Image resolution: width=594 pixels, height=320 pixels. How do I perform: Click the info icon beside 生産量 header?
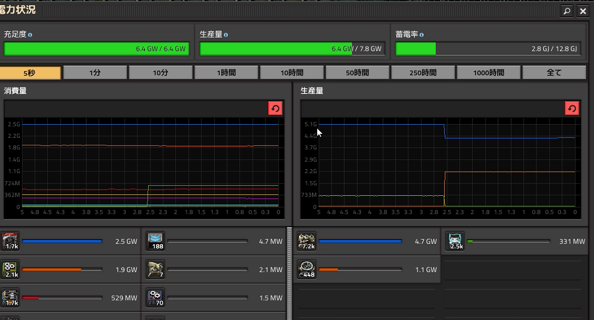(226, 35)
